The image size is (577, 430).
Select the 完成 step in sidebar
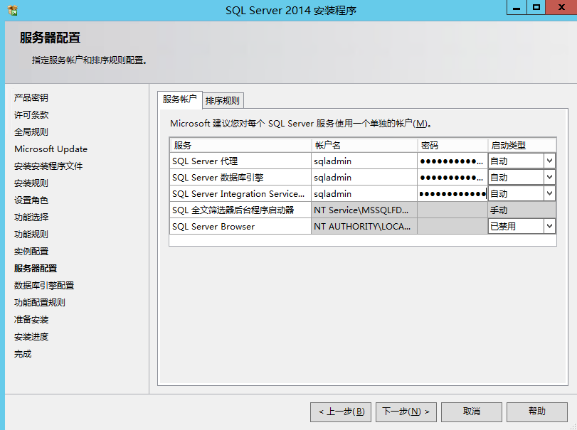[x=23, y=354]
